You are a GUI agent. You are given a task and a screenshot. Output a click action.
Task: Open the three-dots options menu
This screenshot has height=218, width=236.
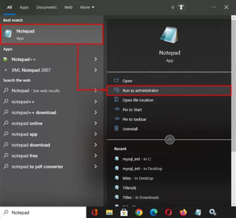(214, 7)
